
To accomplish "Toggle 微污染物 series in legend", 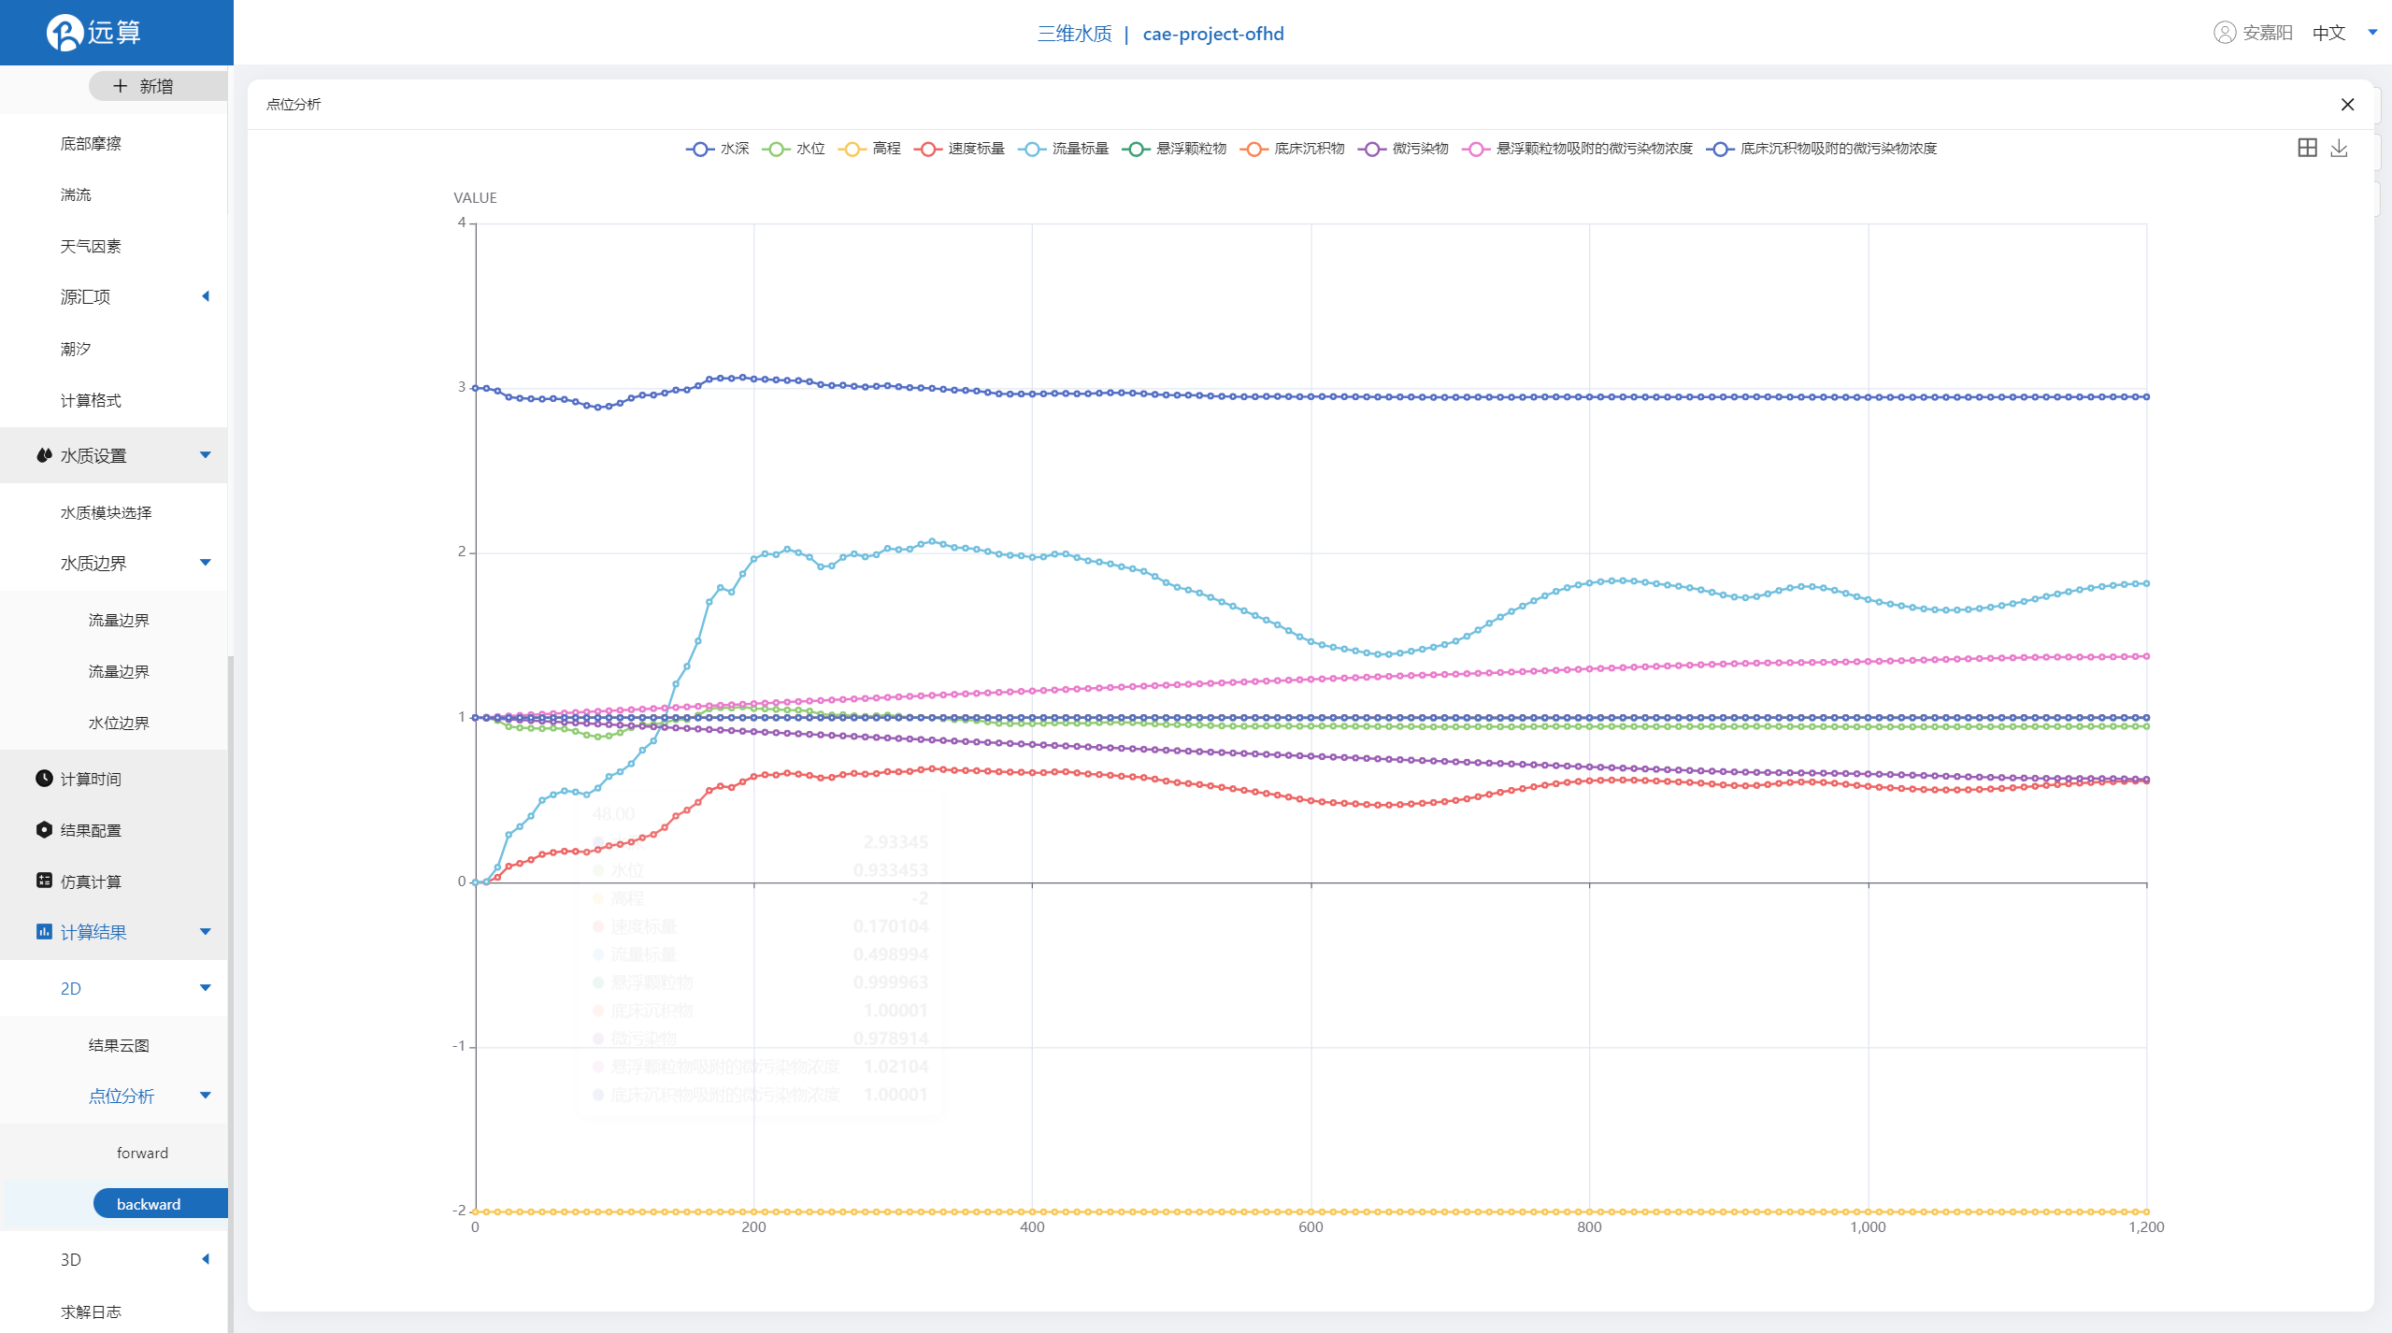I will point(1403,149).
